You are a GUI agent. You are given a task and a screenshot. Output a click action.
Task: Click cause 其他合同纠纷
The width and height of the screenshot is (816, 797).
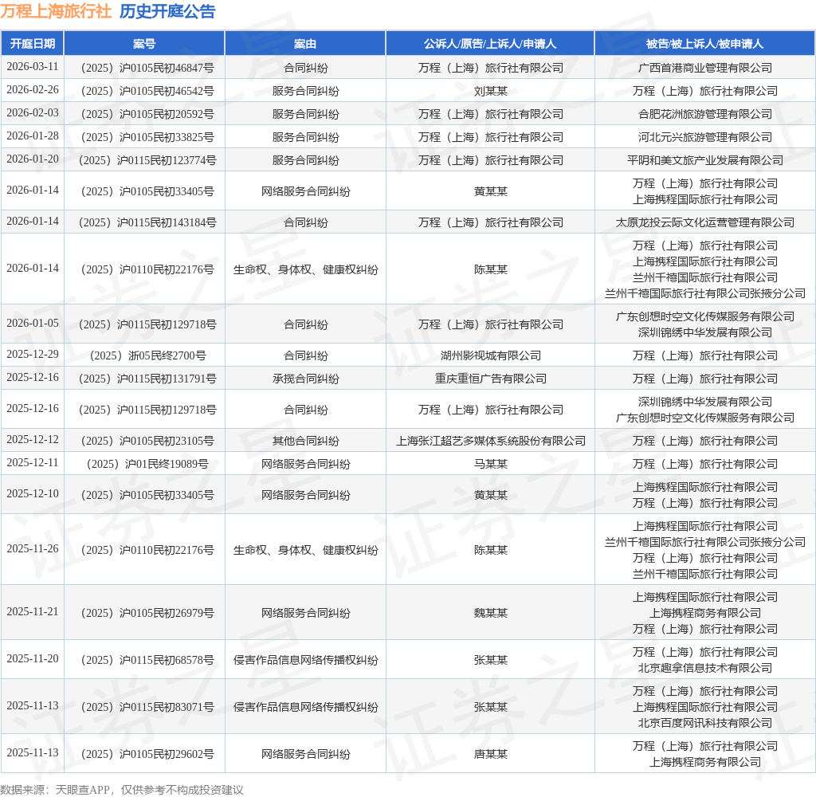305,441
